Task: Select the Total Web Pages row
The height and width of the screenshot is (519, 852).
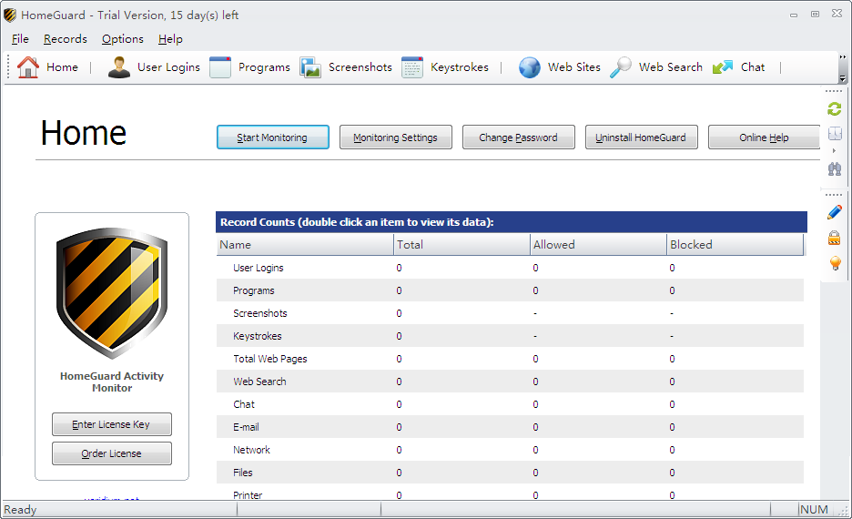Action: (510, 359)
